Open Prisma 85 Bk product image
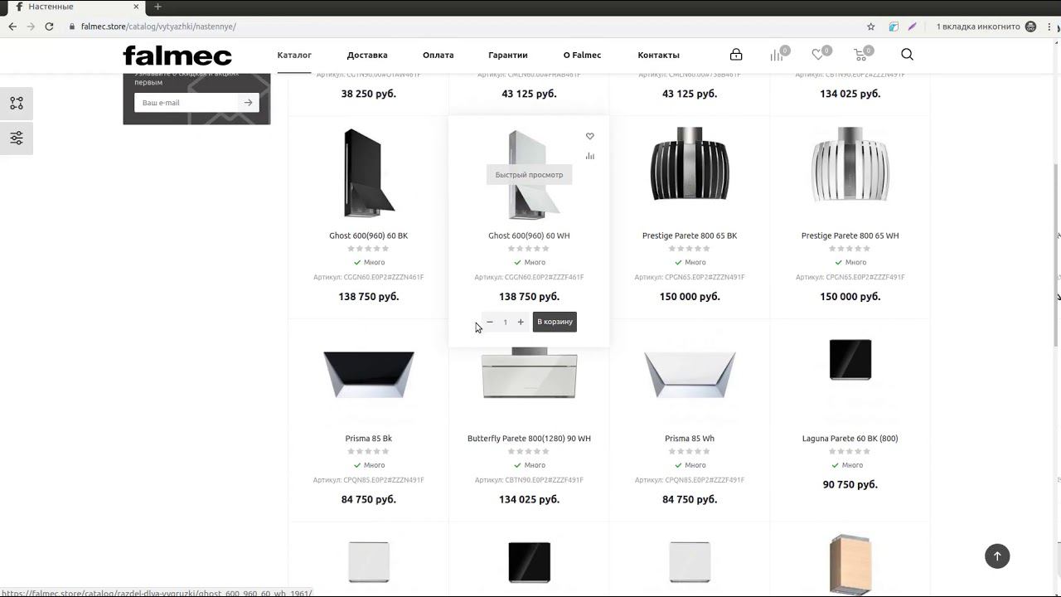Screen dimensions: 1061x597 [x=369, y=375]
